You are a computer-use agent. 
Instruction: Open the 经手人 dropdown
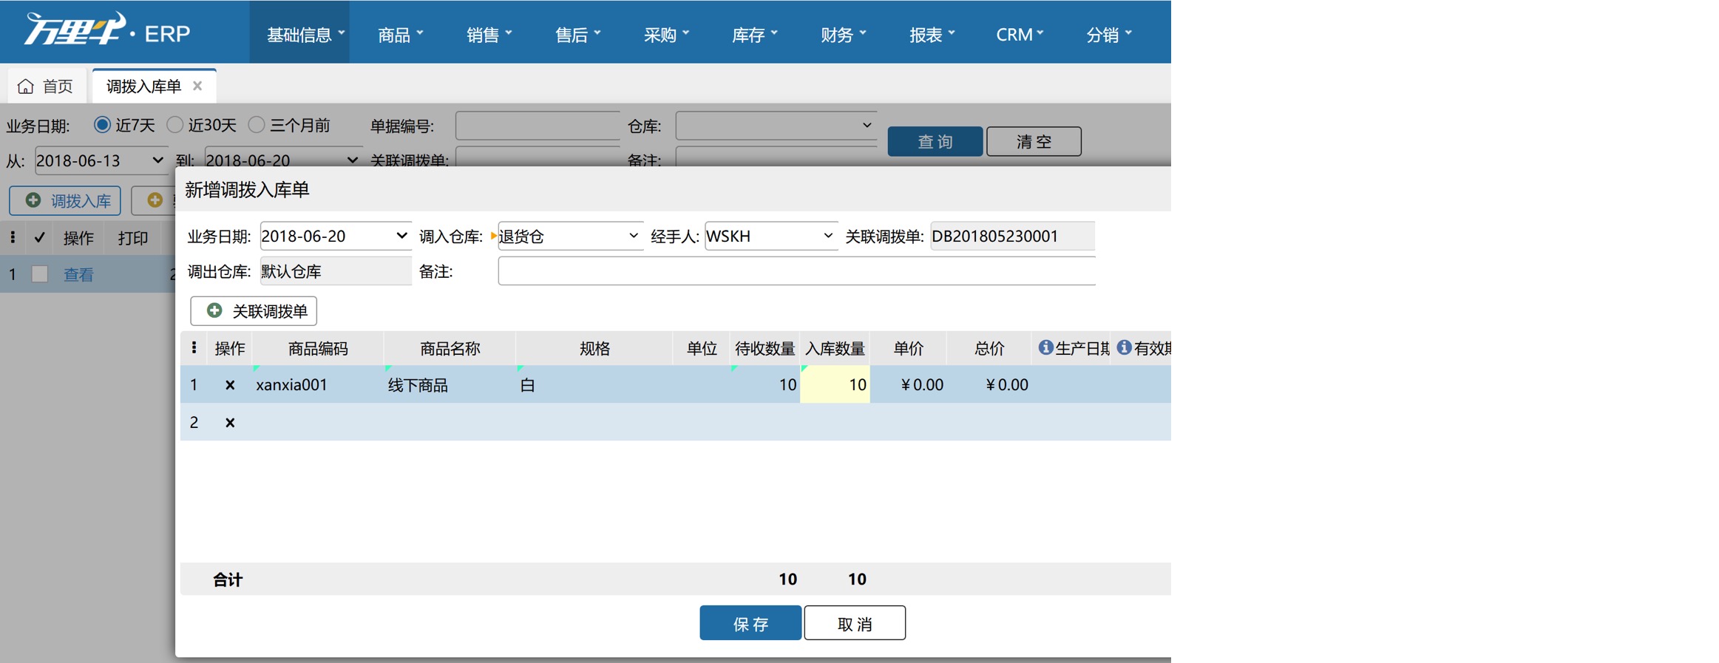[x=828, y=236]
